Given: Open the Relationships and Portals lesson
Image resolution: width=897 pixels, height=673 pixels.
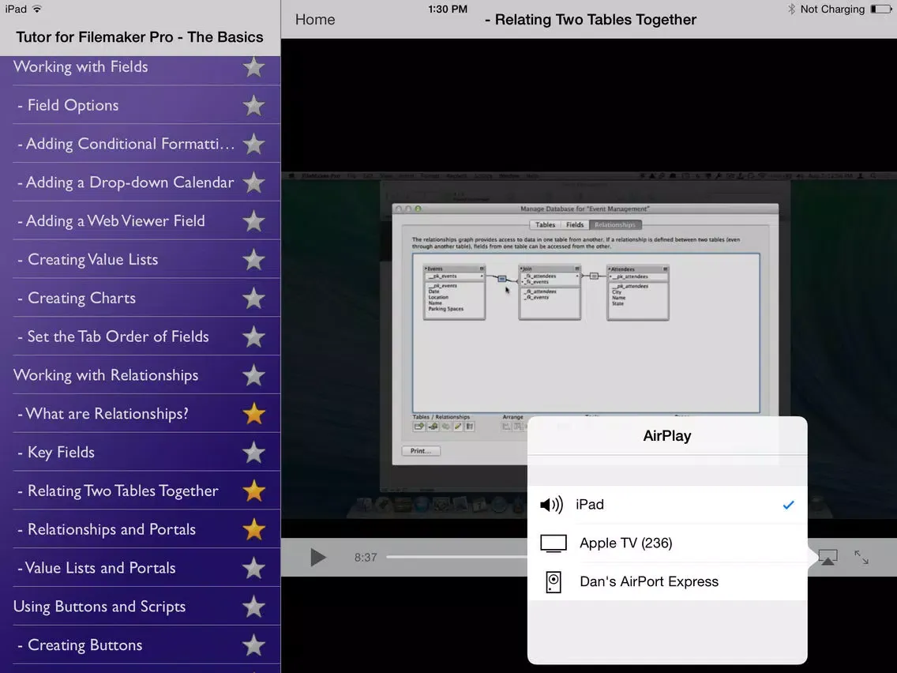Looking at the screenshot, I should (111, 530).
